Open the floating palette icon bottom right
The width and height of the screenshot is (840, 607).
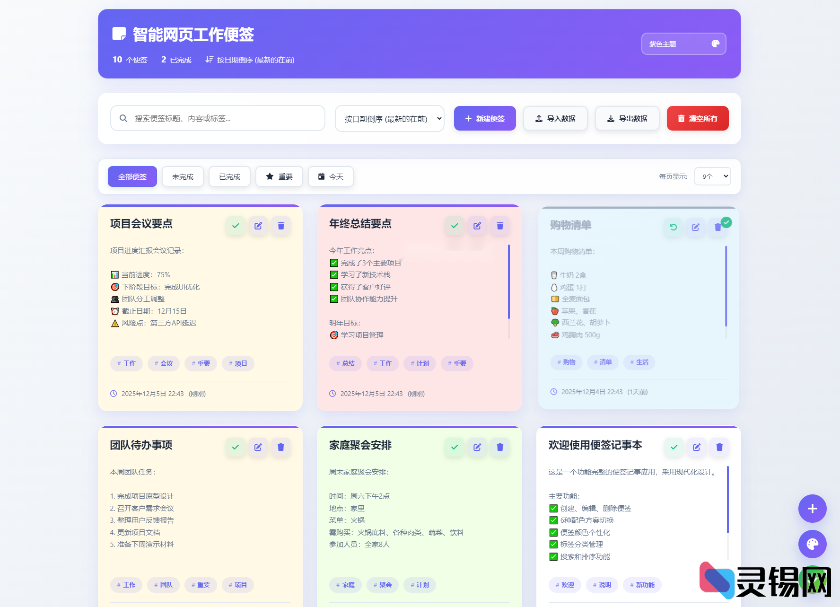[812, 544]
